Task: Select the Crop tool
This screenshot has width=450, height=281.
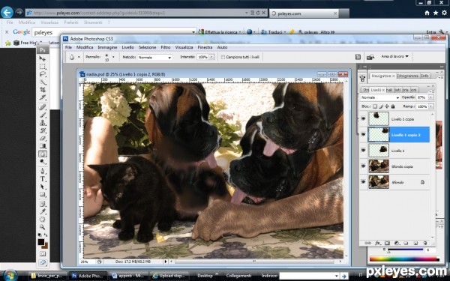Action: coord(43,90)
